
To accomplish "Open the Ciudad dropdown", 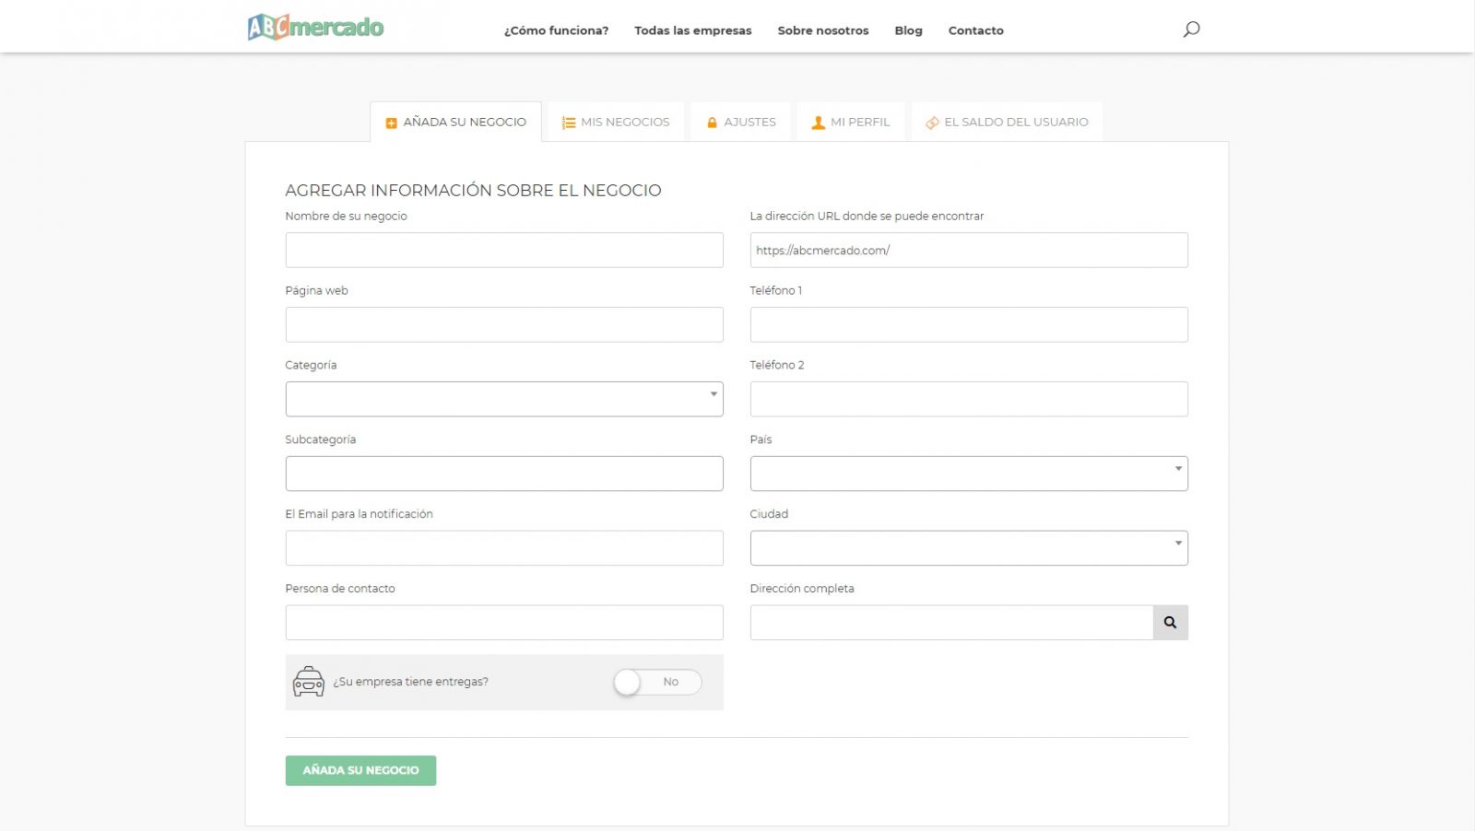I will pos(969,548).
